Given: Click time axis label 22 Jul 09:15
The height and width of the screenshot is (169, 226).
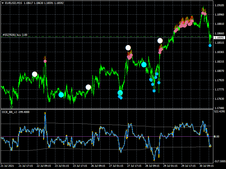Looking at the screenshot, I should [44, 166].
